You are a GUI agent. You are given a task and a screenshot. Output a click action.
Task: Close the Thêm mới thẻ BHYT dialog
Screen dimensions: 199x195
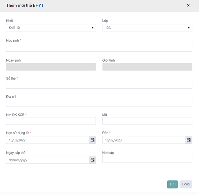click(188, 6)
